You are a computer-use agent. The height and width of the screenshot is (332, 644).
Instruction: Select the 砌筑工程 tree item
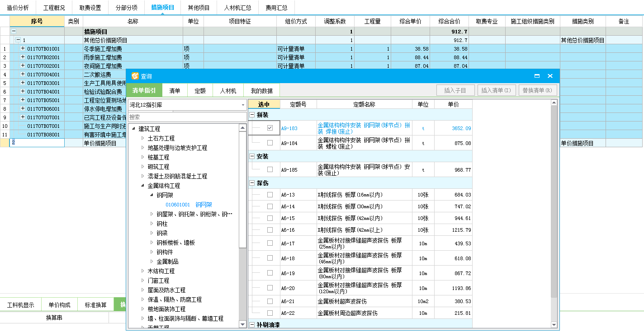(x=158, y=167)
